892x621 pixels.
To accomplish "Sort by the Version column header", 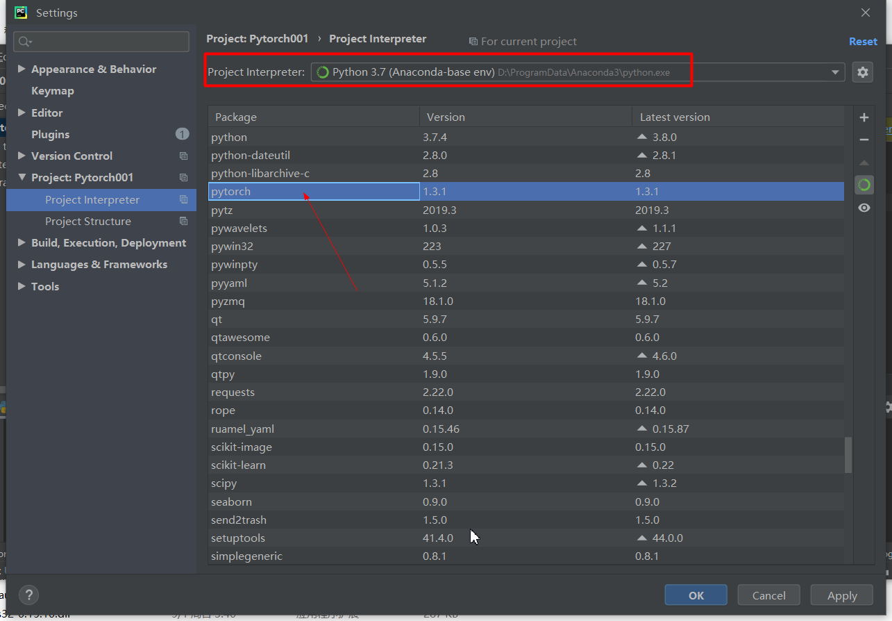I will (x=525, y=117).
